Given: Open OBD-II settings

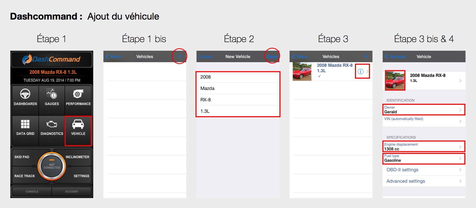Looking at the screenshot, I should point(424,170).
